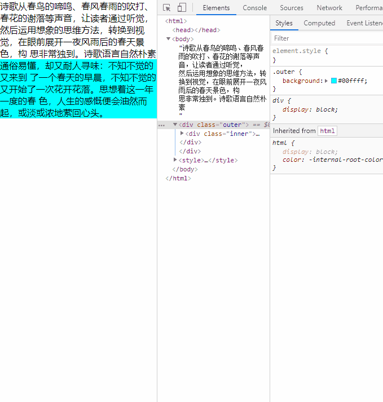Screen dimensions: 383x402
Task: Click the first unhighlighted paragraph on page
Action: 78,30
